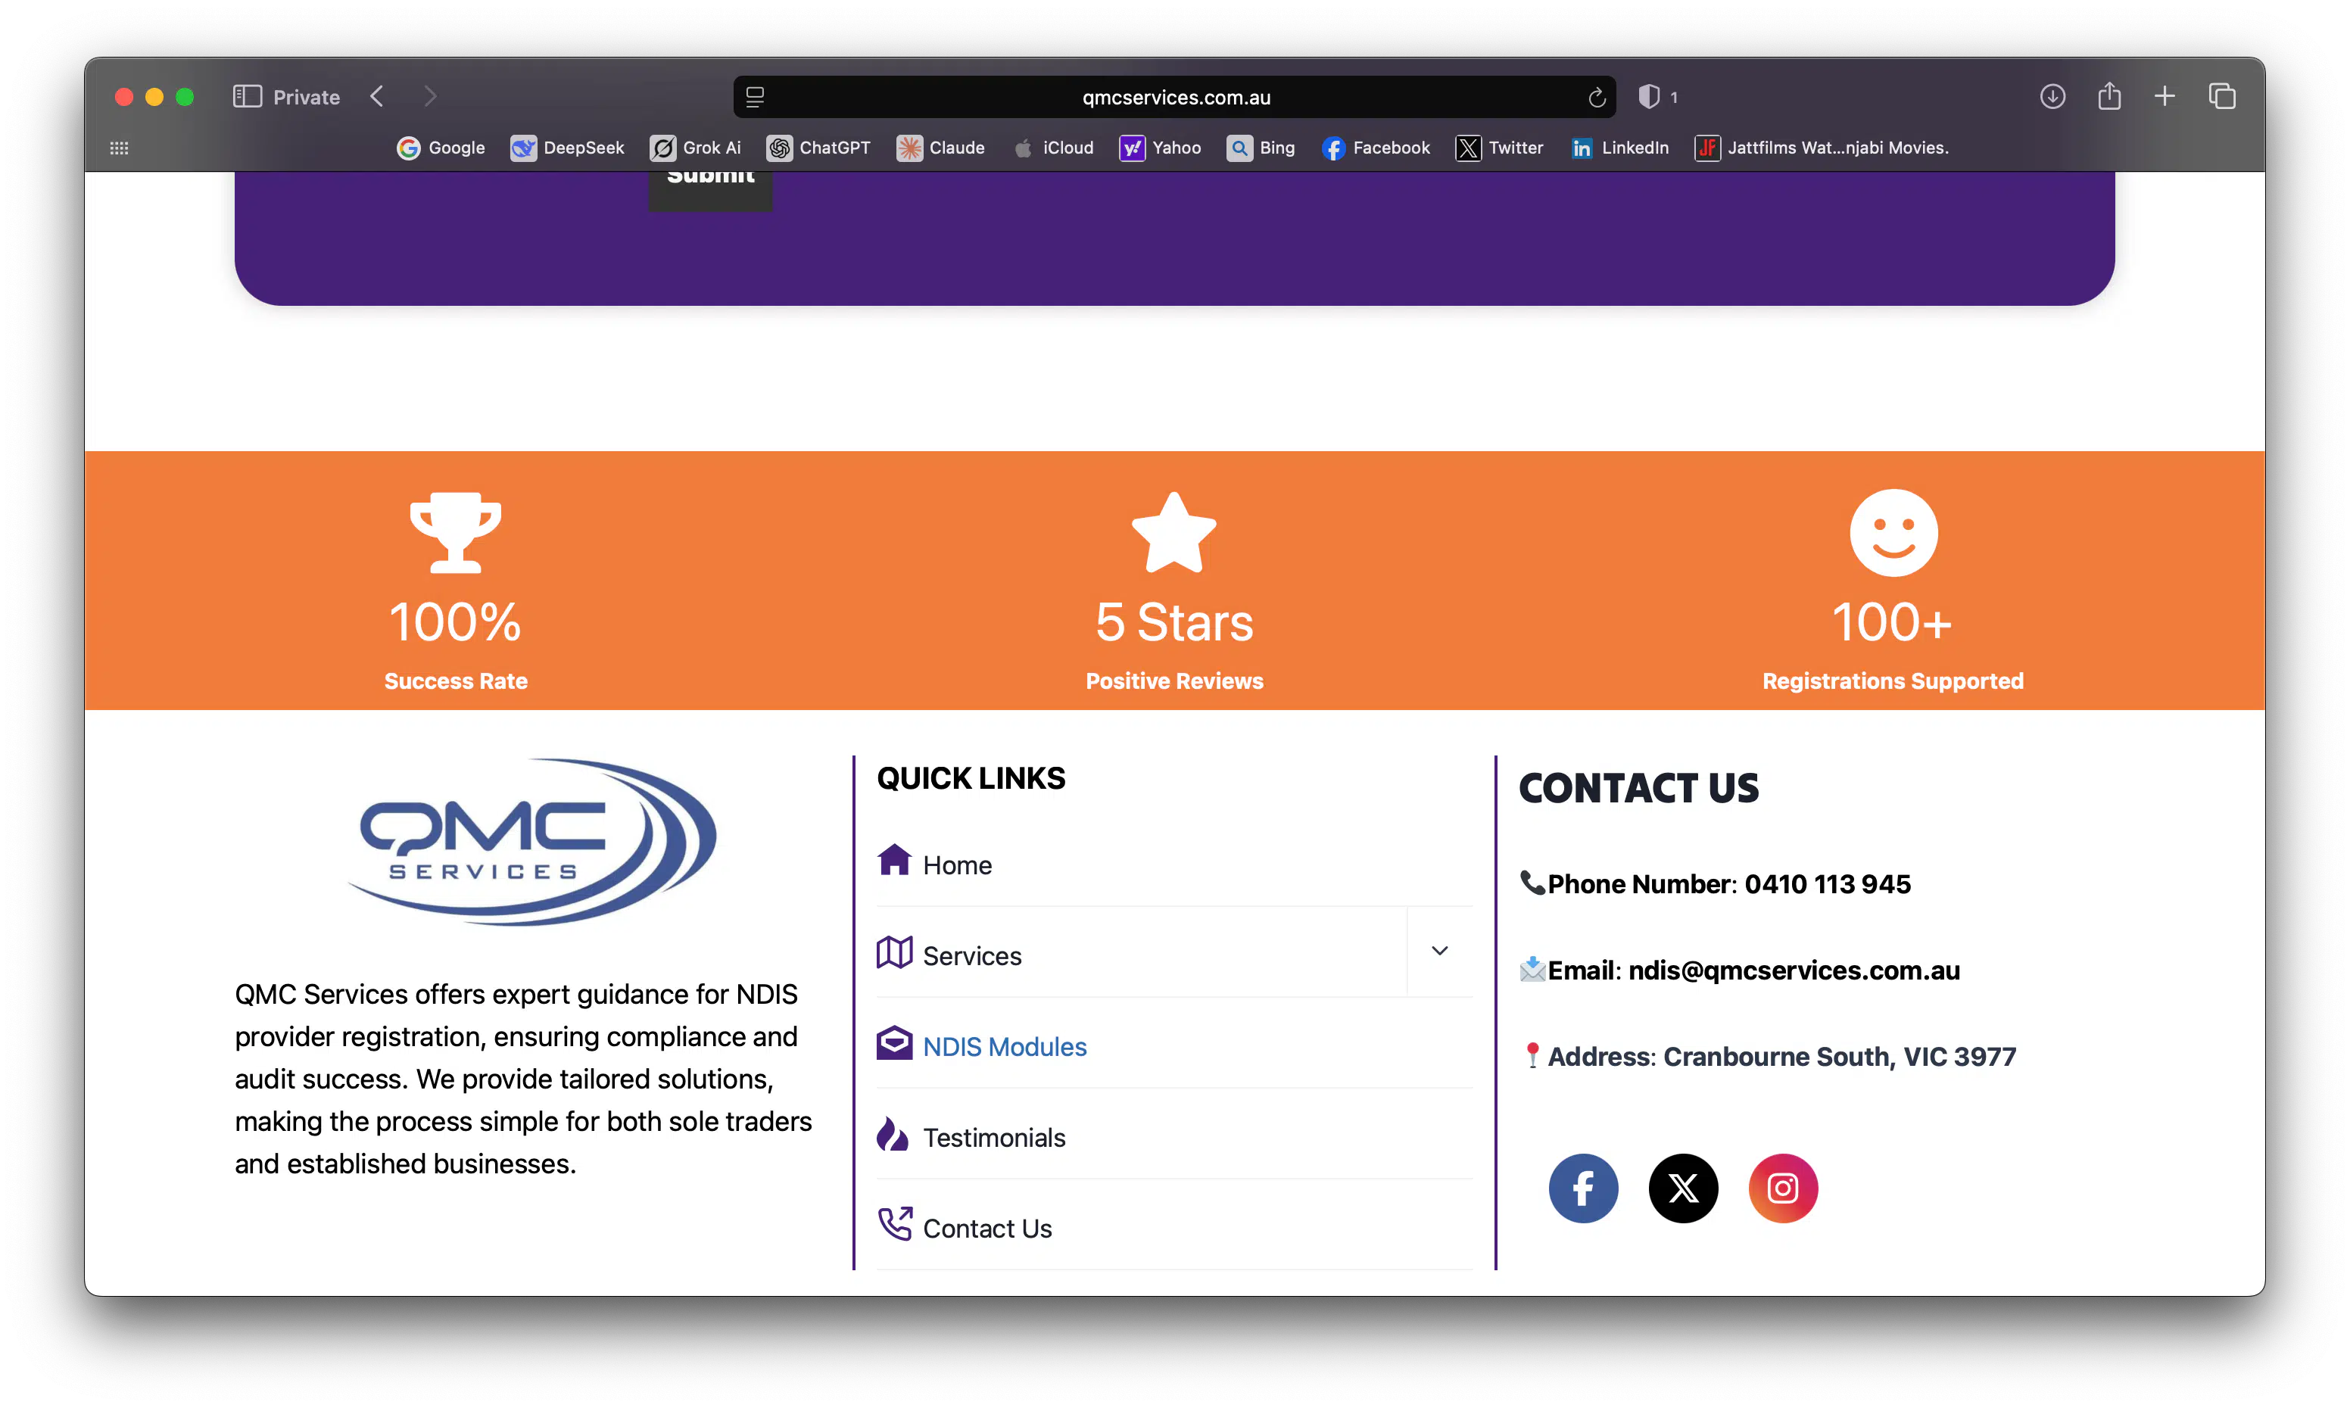Click the share icon in the toolbar
The width and height of the screenshot is (2350, 1408).
coord(2109,96)
